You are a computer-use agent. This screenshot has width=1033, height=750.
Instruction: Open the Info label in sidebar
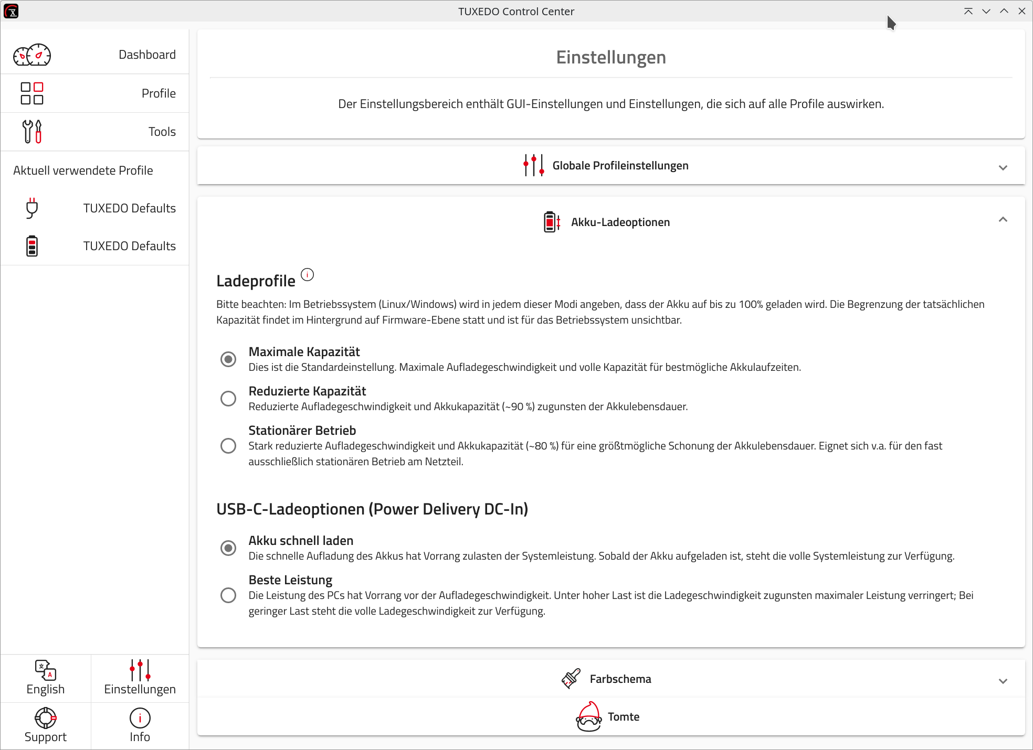(140, 737)
